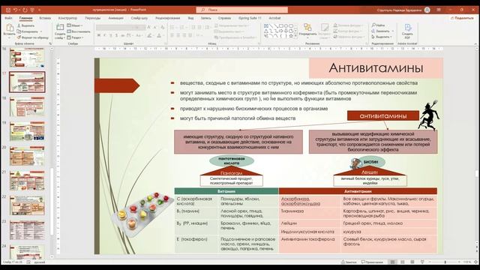This screenshot has height=270, width=480.
Task: Open the Acrobat tab
Action: tap(274, 18)
